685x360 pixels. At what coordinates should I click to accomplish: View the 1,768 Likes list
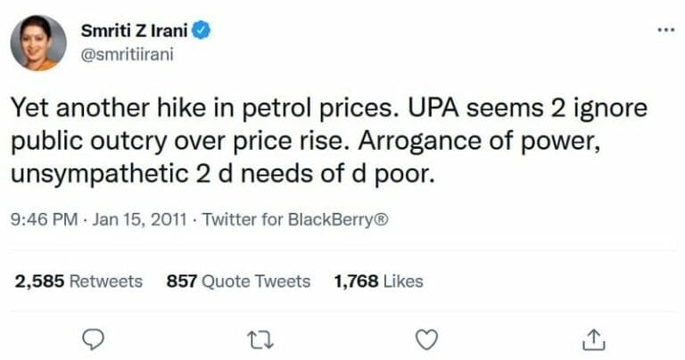pos(378,282)
